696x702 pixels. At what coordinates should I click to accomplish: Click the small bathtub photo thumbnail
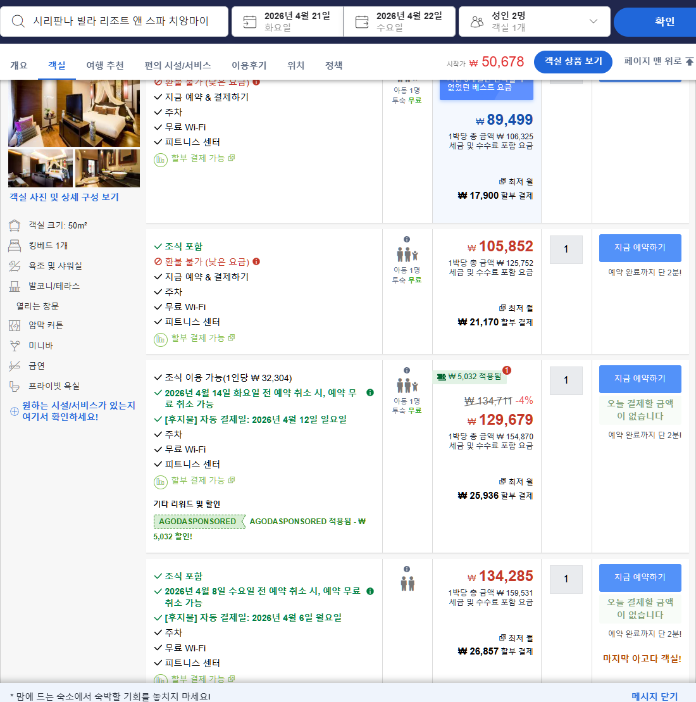point(108,168)
